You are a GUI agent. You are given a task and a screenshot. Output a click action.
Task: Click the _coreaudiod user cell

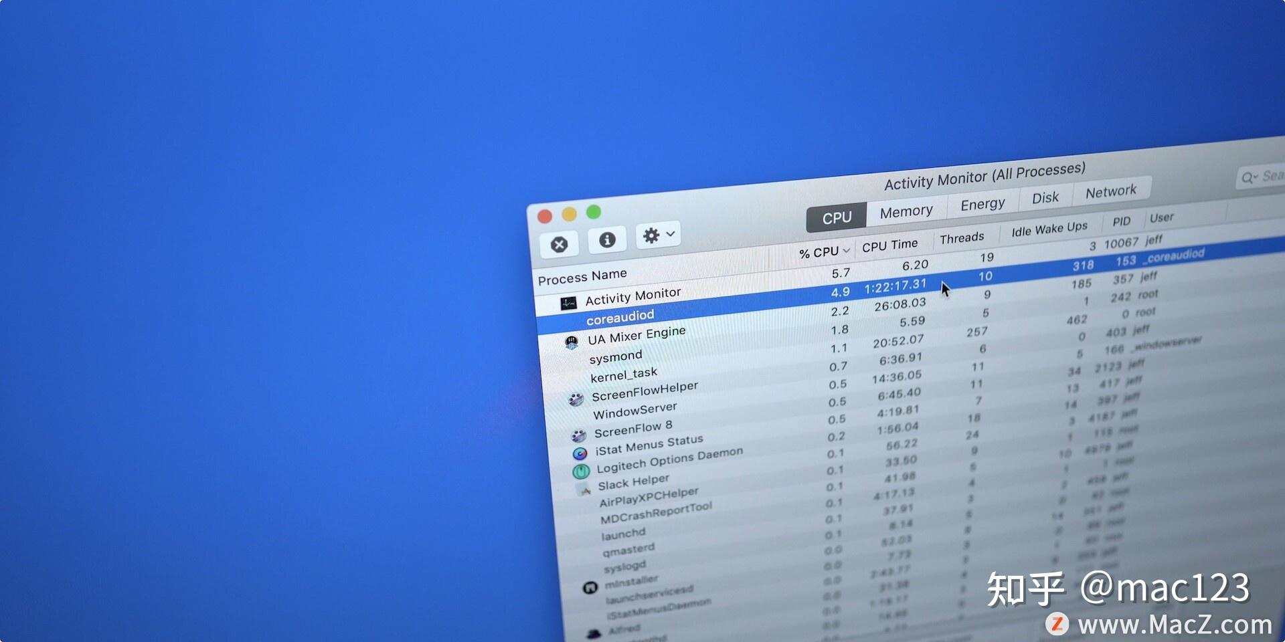[1173, 255]
